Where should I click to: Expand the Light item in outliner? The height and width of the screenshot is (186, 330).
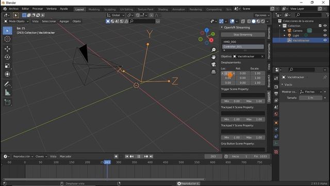[284, 36]
